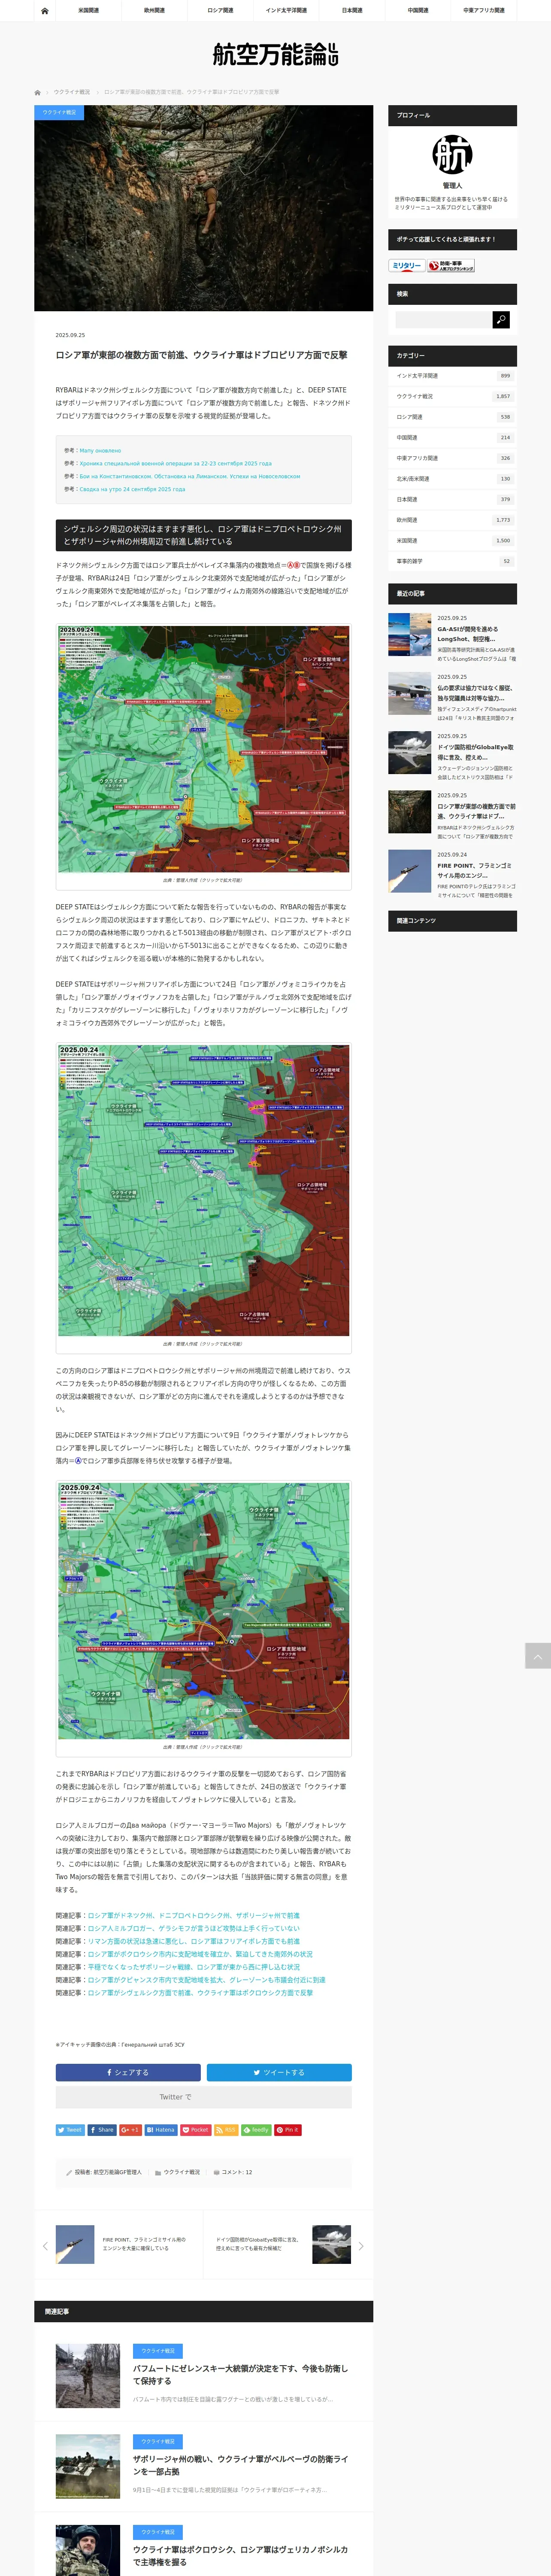The image size is (551, 2576).
Task: Click the profile avatar logo 航
Action: tap(452, 154)
